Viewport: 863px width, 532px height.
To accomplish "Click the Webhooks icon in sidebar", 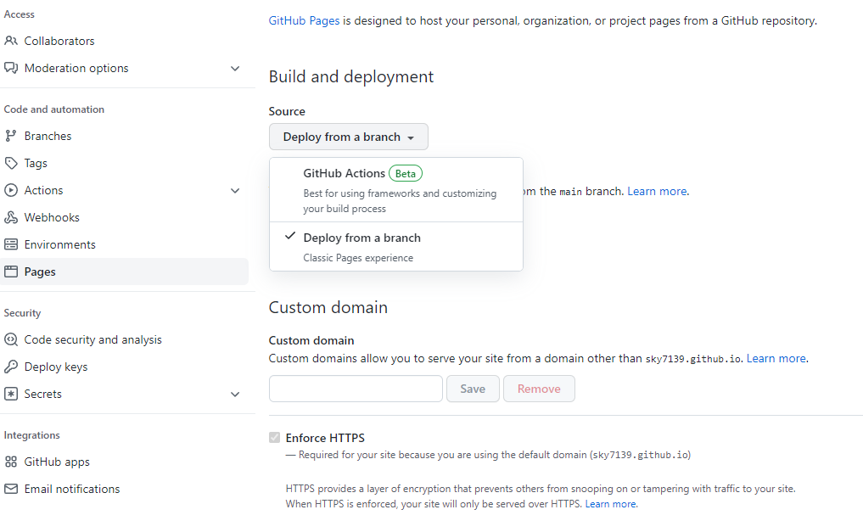I will tap(11, 217).
